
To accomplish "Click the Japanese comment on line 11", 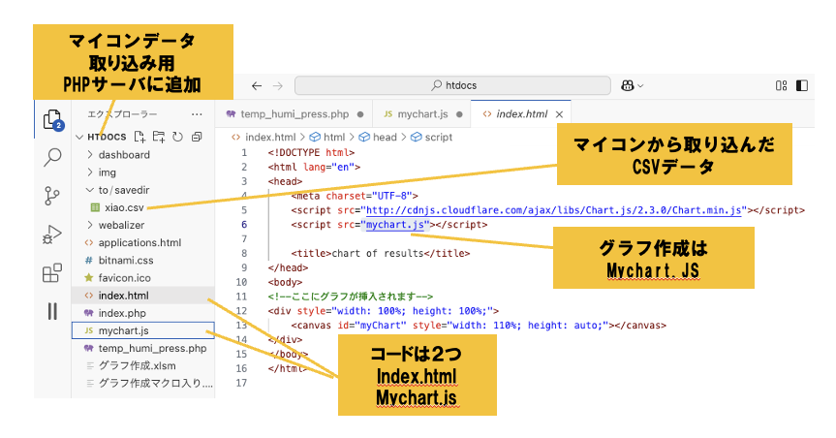I will pyautogui.click(x=351, y=297).
